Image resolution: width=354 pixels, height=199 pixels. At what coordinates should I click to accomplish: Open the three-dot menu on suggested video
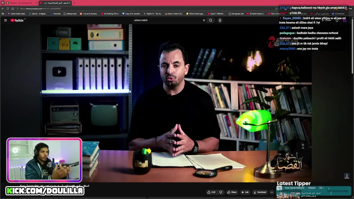(x=331, y=193)
